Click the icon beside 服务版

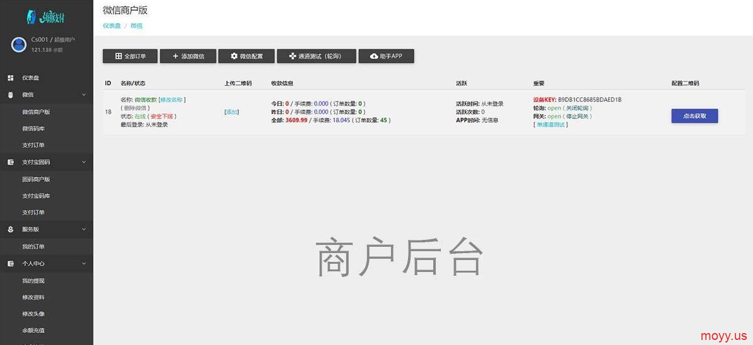point(11,230)
